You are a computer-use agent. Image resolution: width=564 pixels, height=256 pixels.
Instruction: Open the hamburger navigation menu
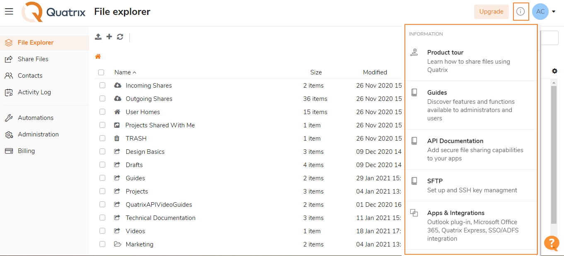click(9, 12)
